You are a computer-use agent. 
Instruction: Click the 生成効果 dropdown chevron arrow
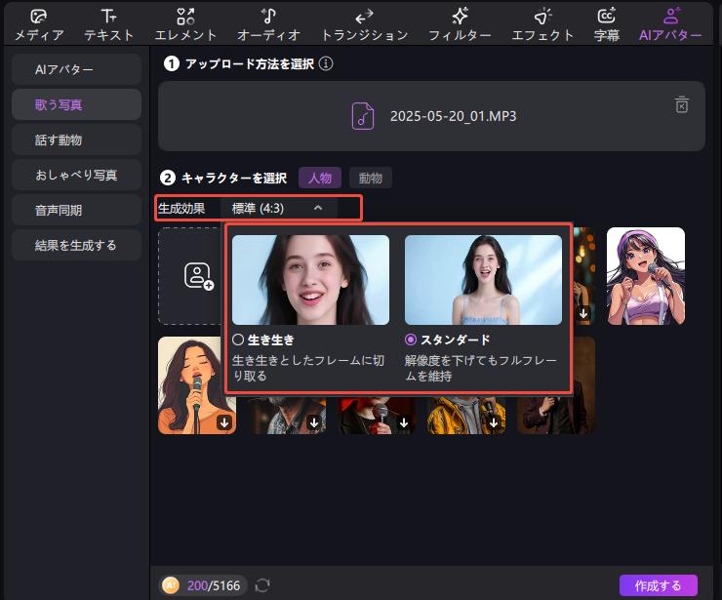[x=318, y=208]
